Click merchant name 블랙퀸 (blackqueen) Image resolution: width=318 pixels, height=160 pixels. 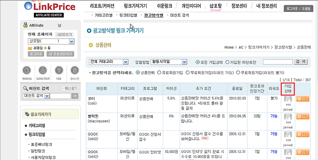click(x=99, y=118)
